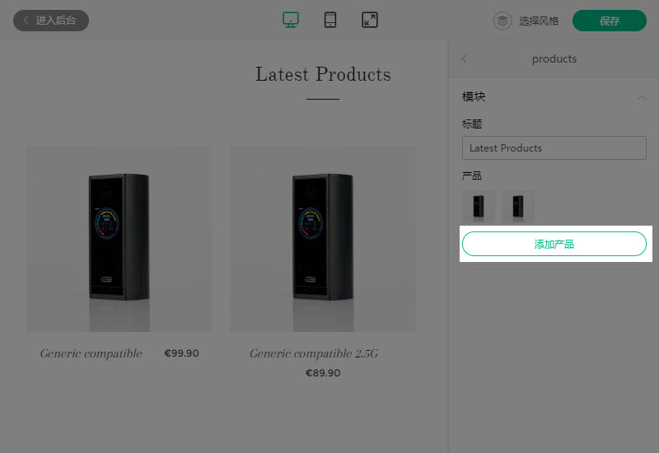The height and width of the screenshot is (453, 659).
Task: Click the Generic compatible product image
Action: [119, 239]
